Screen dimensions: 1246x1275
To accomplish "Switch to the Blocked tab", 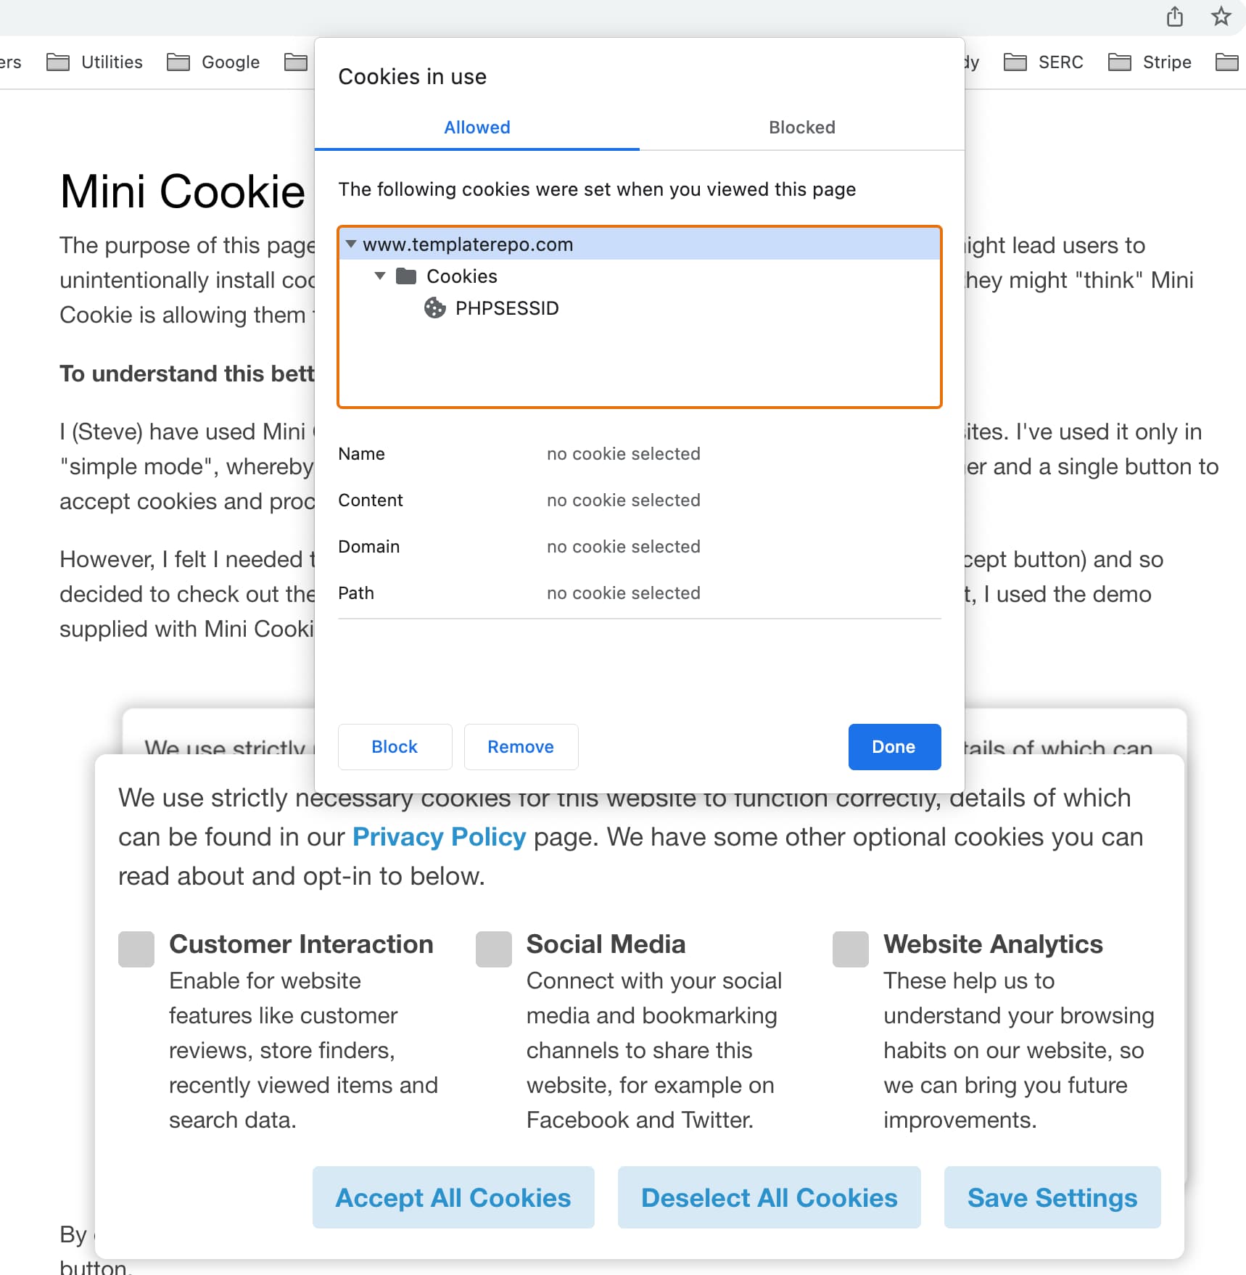I will (801, 128).
